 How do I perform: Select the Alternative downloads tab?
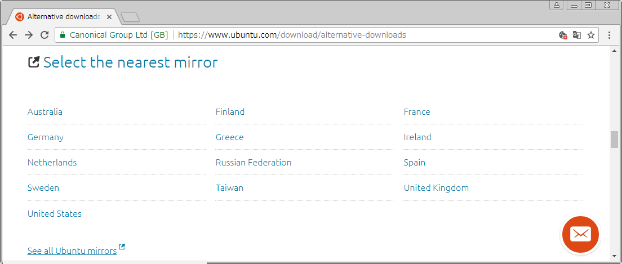[x=63, y=17]
